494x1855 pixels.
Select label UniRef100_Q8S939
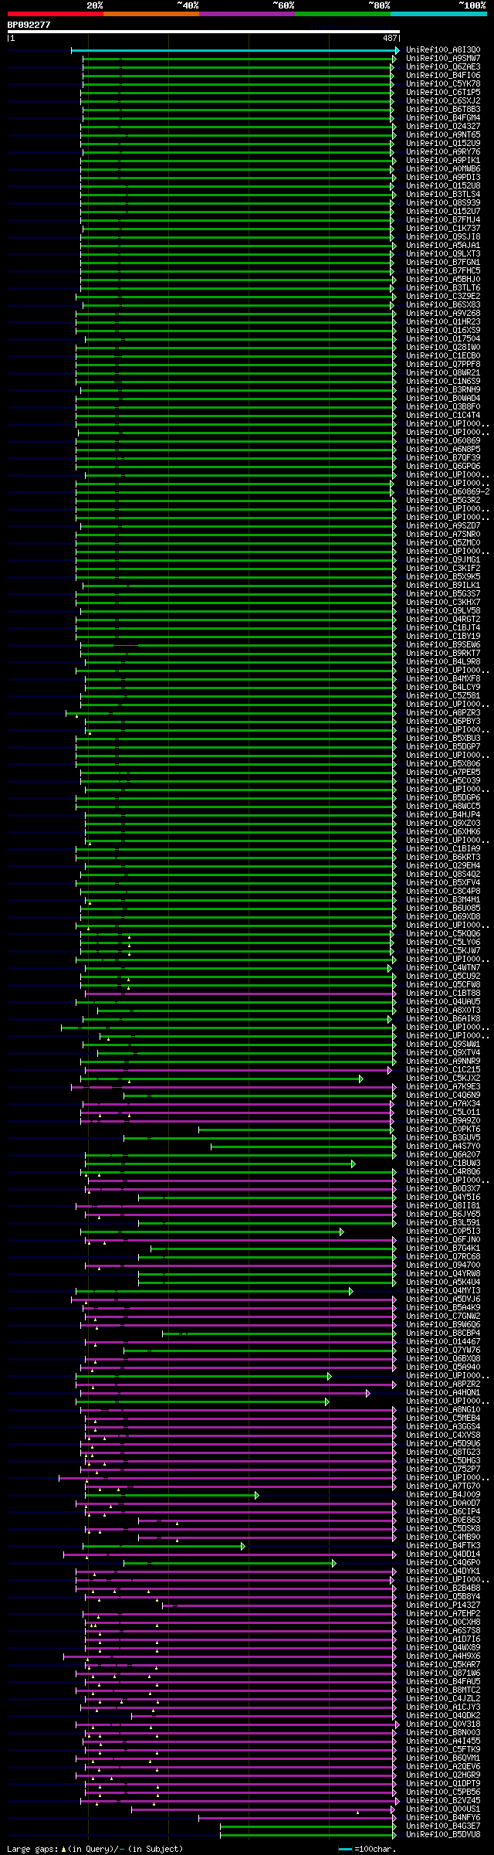[443, 203]
